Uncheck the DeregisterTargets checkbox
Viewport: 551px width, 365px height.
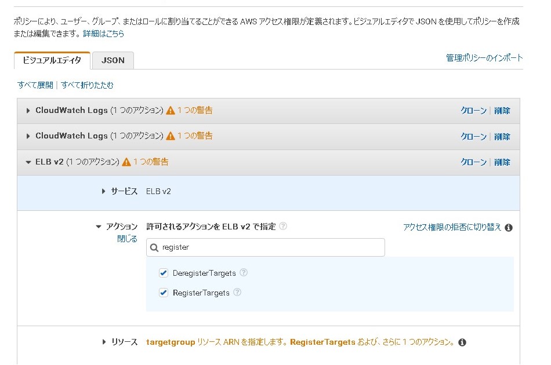coord(164,273)
